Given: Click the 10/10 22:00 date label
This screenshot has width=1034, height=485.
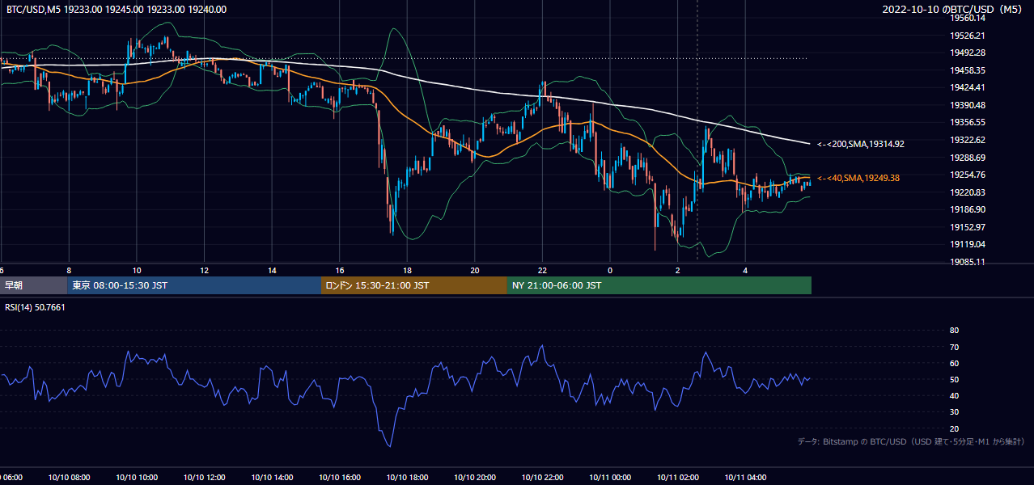Looking at the screenshot, I should point(542,477).
